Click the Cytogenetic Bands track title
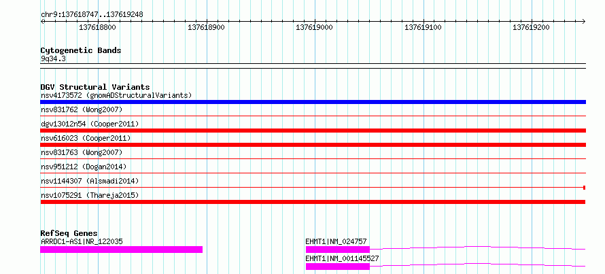 tap(81, 50)
